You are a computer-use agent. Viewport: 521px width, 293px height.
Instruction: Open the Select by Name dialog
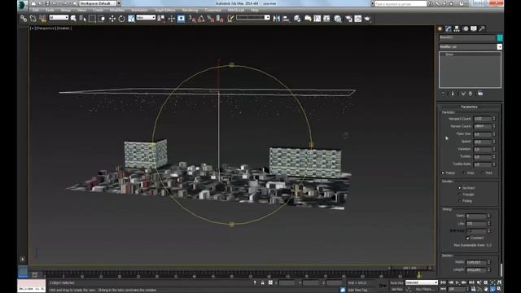[83, 19]
